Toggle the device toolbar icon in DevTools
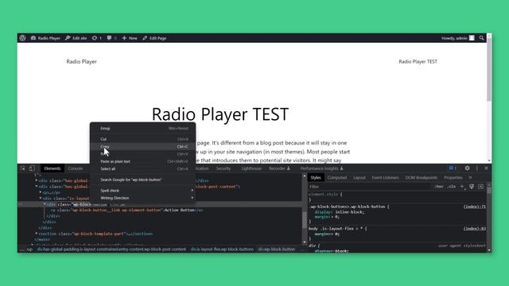Screen dimensions: 509x286 (x=32, y=168)
